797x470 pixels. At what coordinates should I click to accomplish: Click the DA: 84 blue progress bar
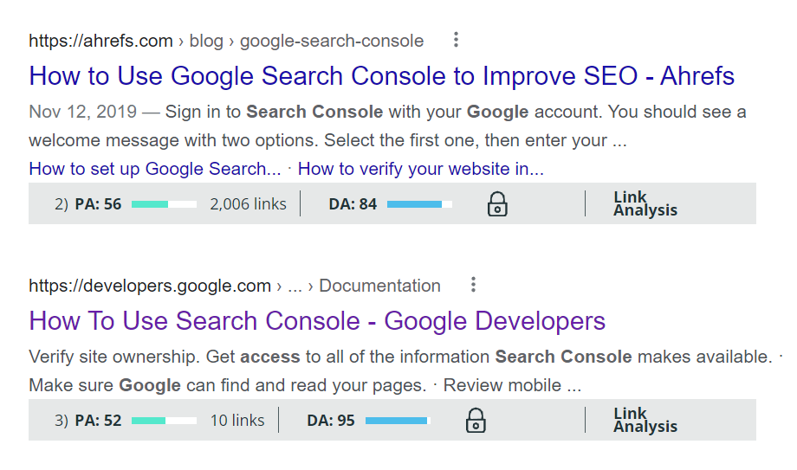coord(419,204)
